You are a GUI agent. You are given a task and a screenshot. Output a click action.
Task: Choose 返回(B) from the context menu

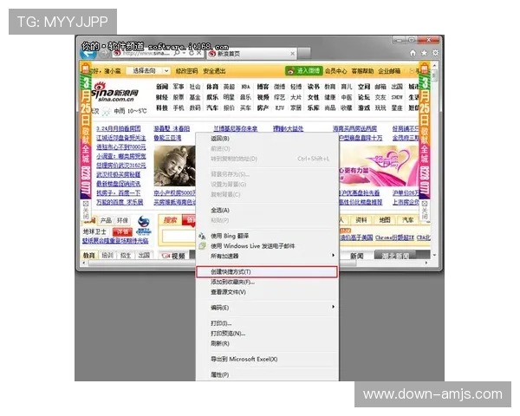(267, 139)
